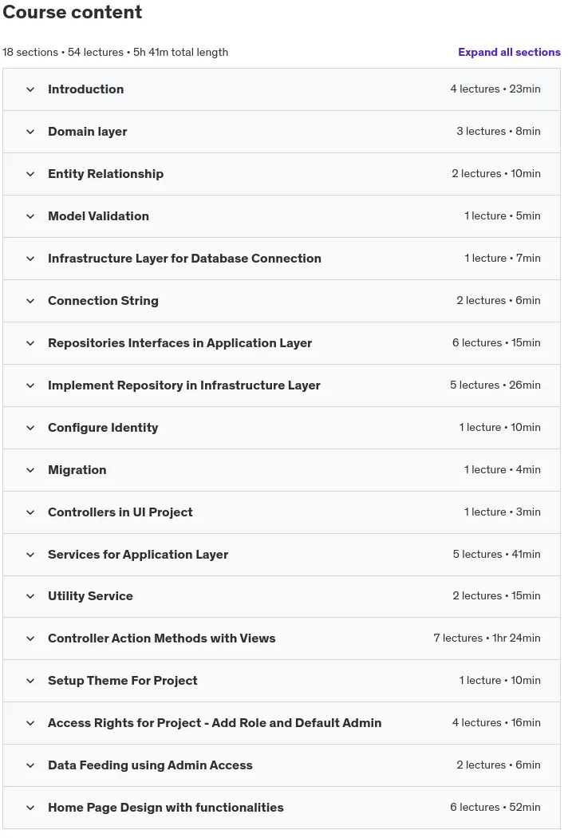Open Setup Theme For Project section
The height and width of the screenshot is (838, 568).
[282, 681]
